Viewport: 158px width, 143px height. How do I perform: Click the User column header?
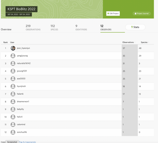[x=12, y=42]
